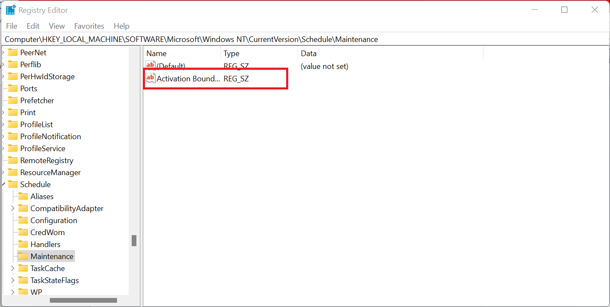The height and width of the screenshot is (307, 610).
Task: Click the Schedule folder icon
Action: pyautogui.click(x=13, y=185)
